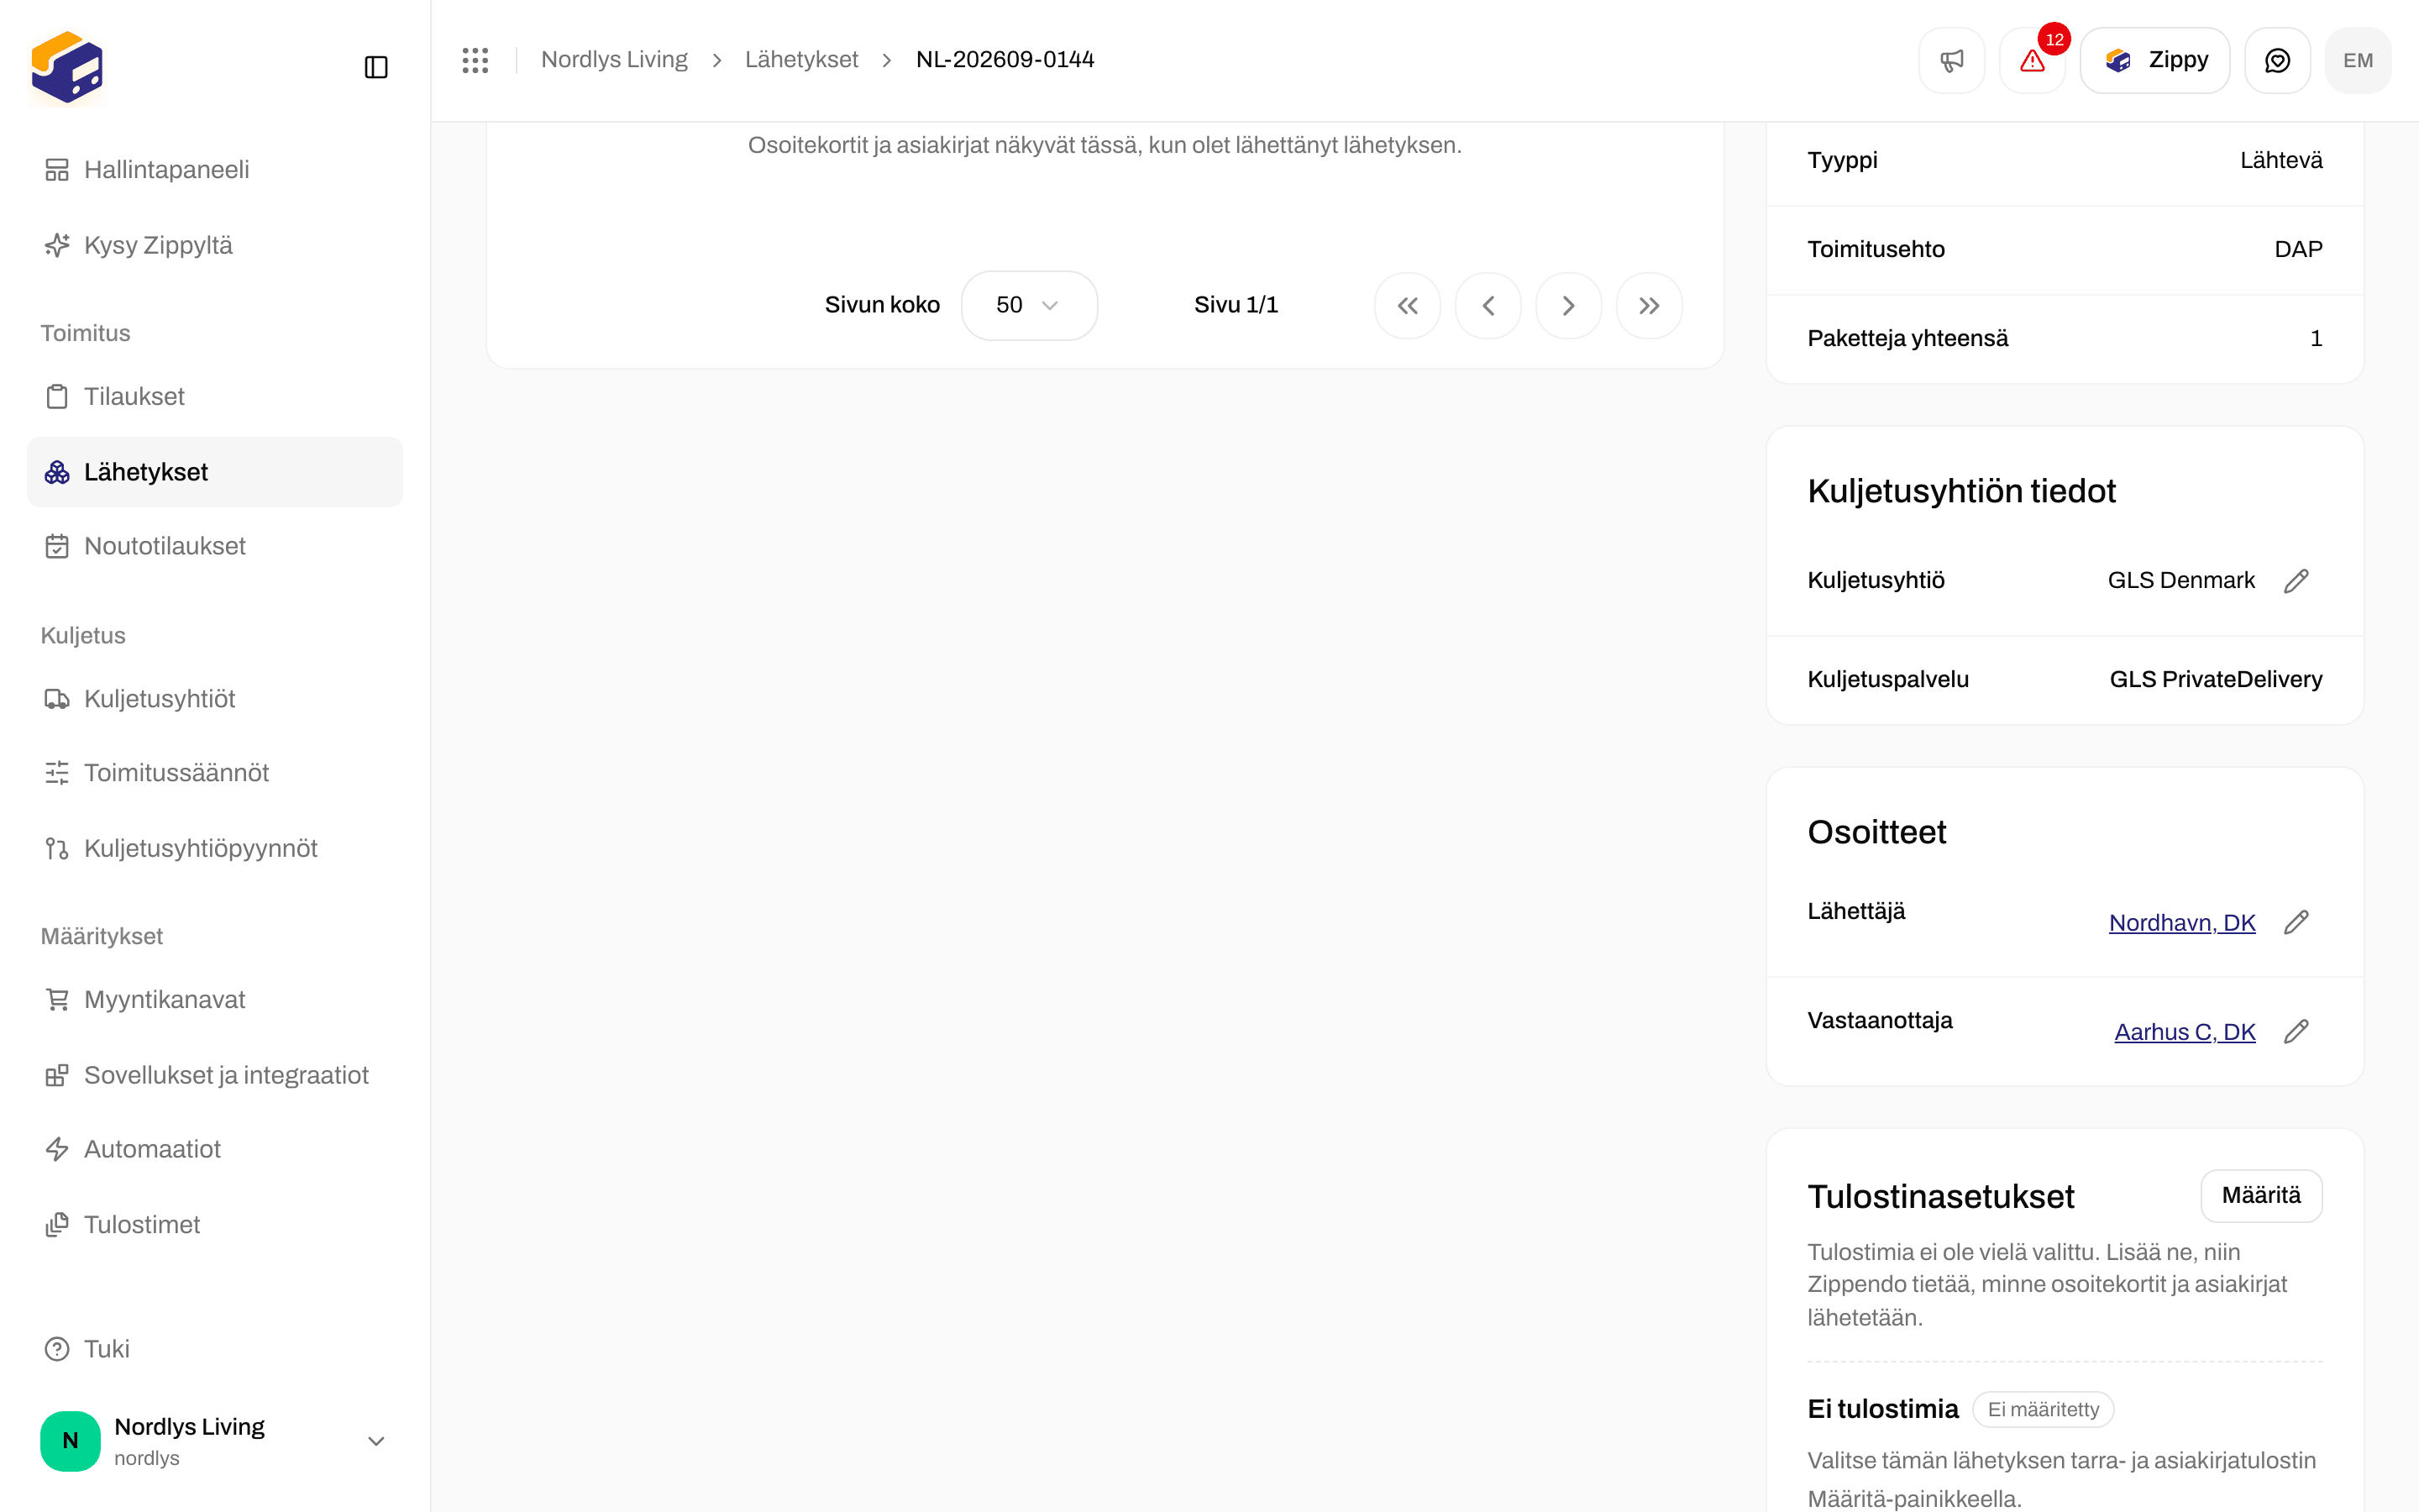Open Automaatiot

215,1149
